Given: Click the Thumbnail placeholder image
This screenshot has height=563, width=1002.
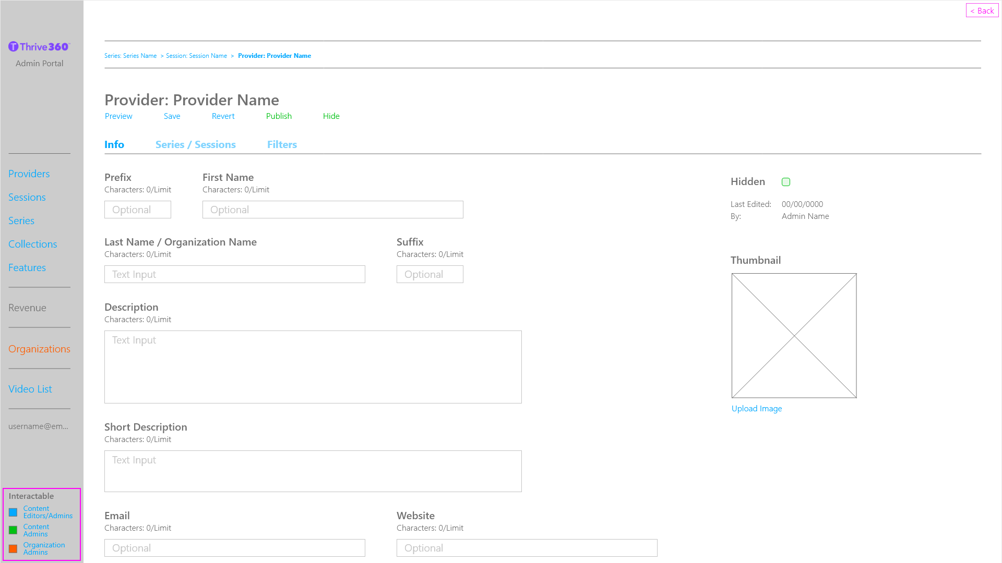Looking at the screenshot, I should point(794,335).
